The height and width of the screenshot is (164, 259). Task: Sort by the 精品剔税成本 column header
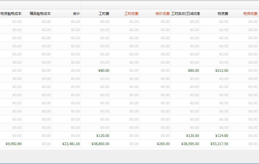coord(40,13)
